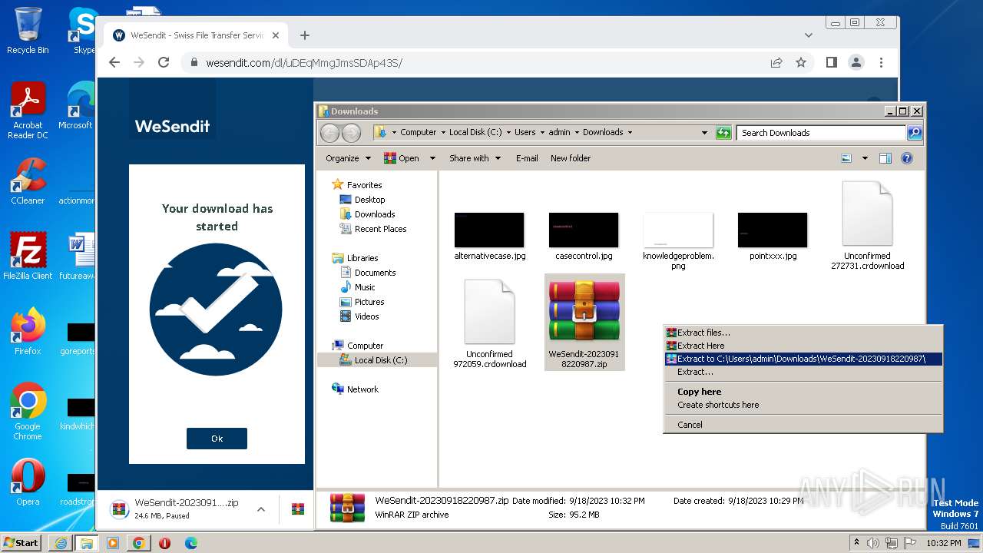Click the WeSendit logo
Viewport: 983px width, 553px height.
(x=173, y=126)
